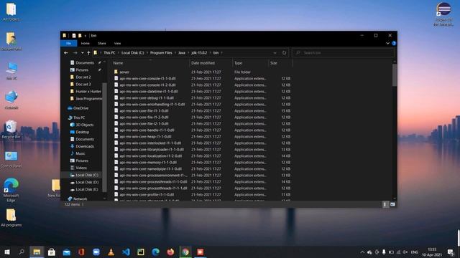Open This PC desktop icon
460x258 pixels.
tap(11, 71)
